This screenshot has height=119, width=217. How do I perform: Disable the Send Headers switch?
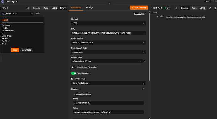tap(74, 73)
